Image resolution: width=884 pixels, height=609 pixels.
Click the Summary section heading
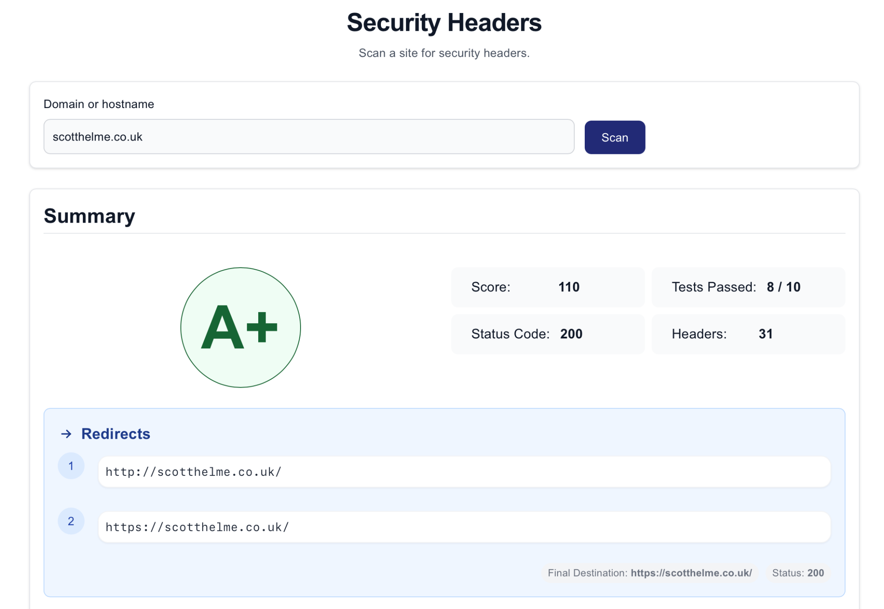click(x=89, y=216)
